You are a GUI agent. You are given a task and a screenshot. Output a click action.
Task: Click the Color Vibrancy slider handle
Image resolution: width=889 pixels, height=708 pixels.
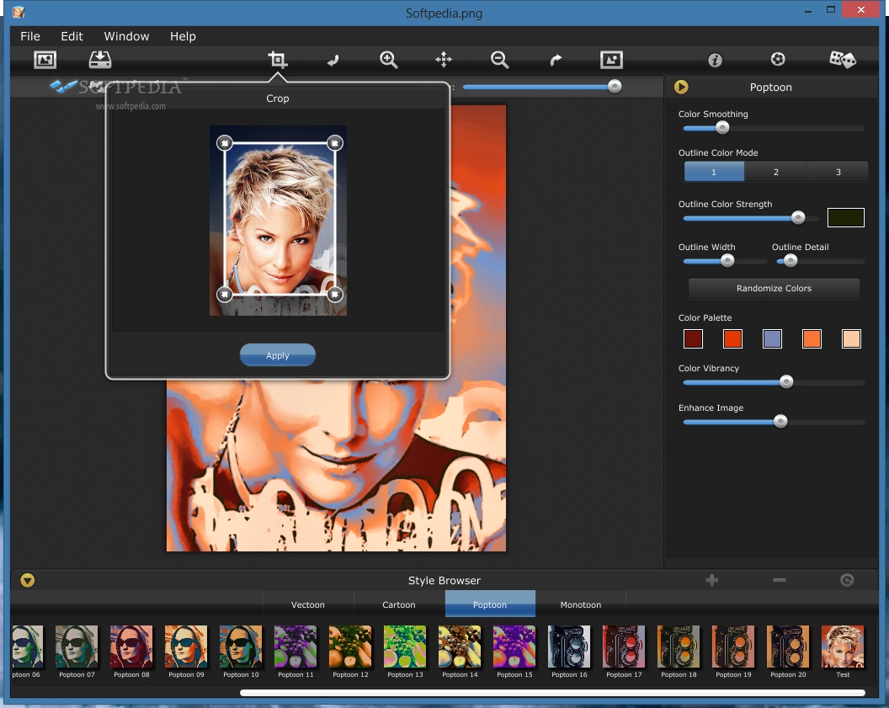point(786,382)
